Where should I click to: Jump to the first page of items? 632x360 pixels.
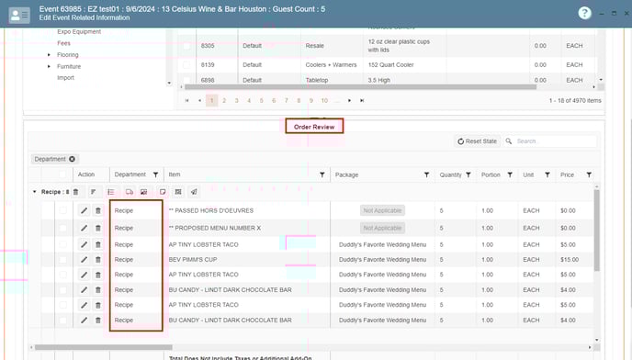(x=186, y=100)
